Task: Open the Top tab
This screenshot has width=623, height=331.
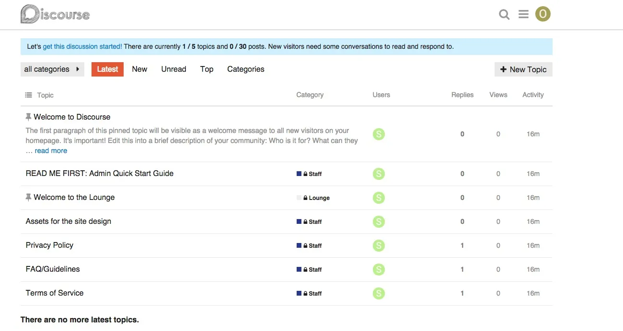Action: pyautogui.click(x=207, y=69)
